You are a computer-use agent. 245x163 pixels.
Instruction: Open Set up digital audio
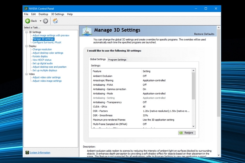point(43,63)
